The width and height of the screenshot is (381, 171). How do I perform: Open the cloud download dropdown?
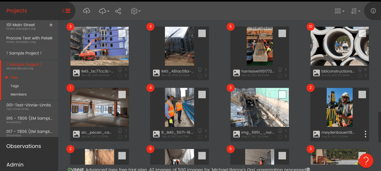(104, 11)
